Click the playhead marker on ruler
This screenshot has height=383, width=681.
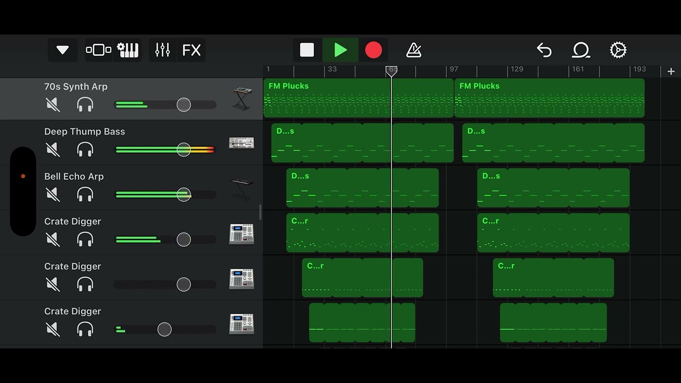(x=392, y=70)
